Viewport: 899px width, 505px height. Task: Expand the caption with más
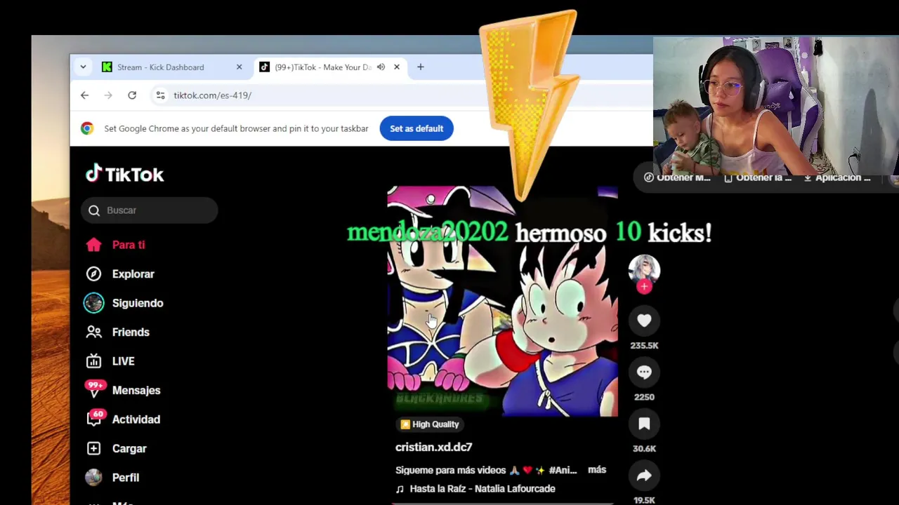tap(597, 470)
